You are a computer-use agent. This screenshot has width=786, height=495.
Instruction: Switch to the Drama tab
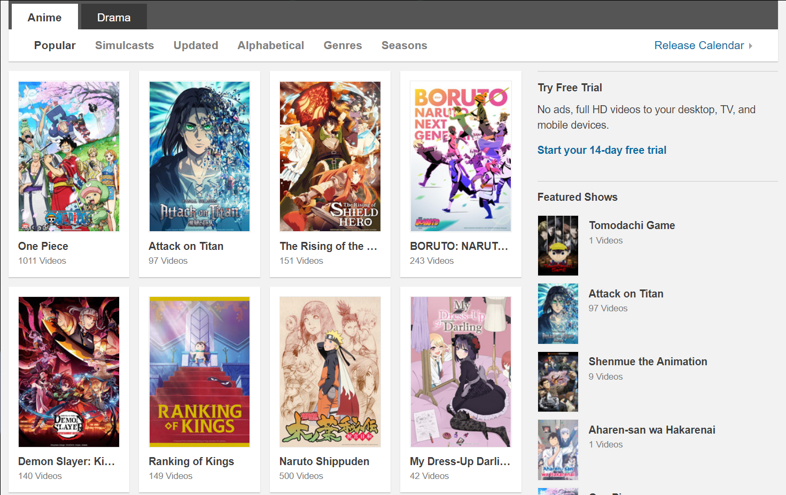114,17
